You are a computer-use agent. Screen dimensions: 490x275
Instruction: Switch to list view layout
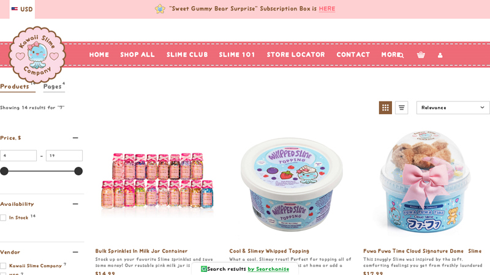(x=402, y=108)
